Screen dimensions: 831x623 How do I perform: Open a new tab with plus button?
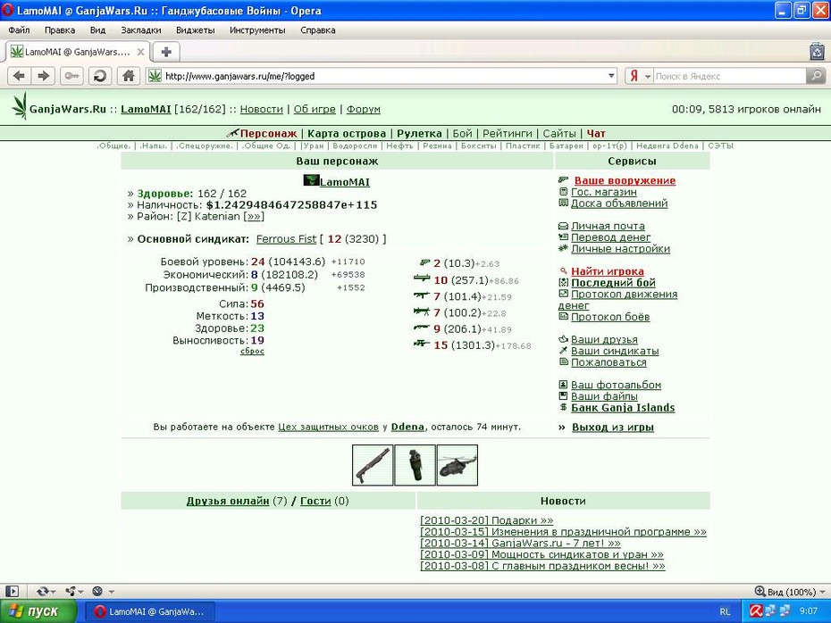(x=166, y=52)
